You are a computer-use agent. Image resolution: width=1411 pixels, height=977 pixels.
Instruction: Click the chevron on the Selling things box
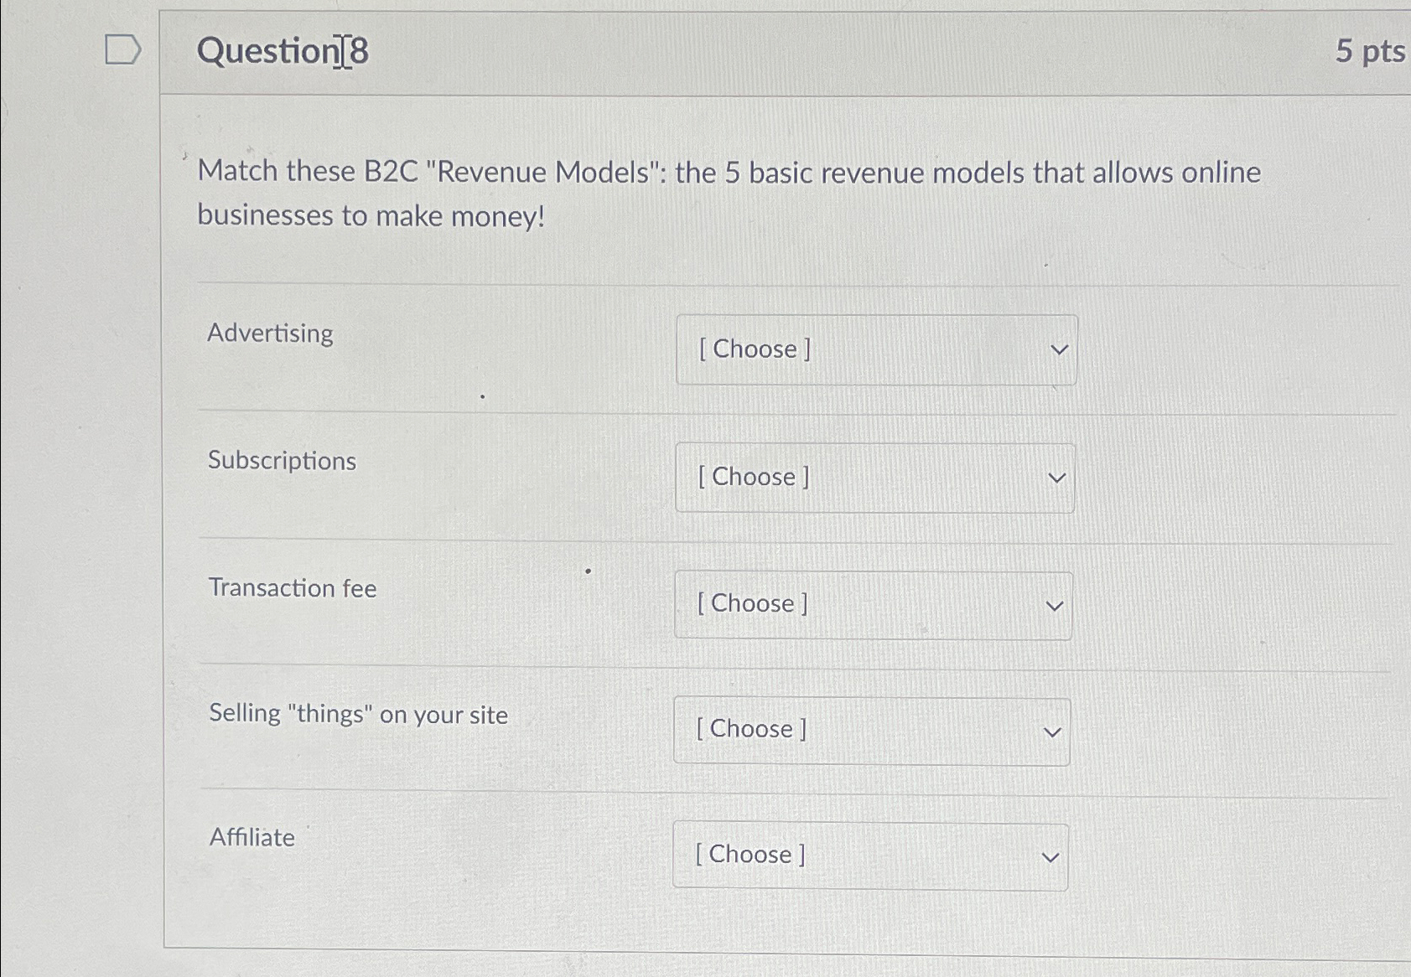pyautogui.click(x=1052, y=731)
